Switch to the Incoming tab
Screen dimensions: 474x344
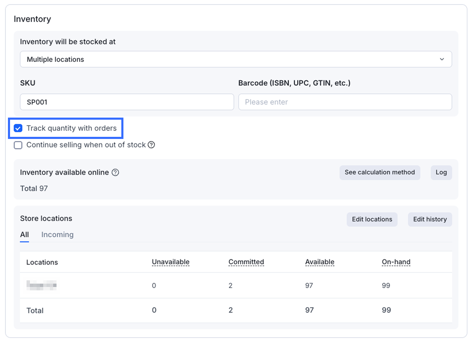57,235
